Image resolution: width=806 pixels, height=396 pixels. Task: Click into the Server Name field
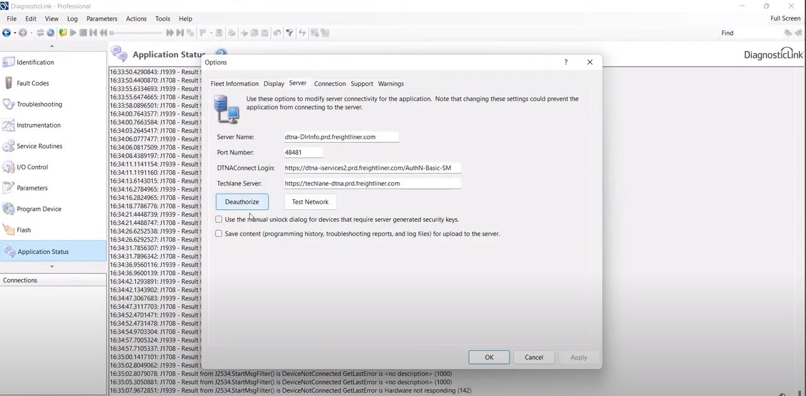(341, 137)
